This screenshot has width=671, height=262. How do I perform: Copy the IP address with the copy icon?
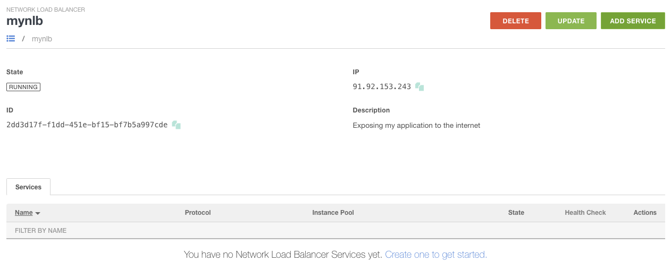[x=420, y=86]
